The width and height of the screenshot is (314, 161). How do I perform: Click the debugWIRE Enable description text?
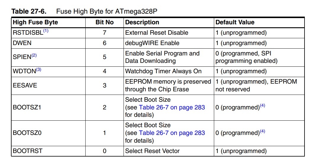(x=152, y=43)
